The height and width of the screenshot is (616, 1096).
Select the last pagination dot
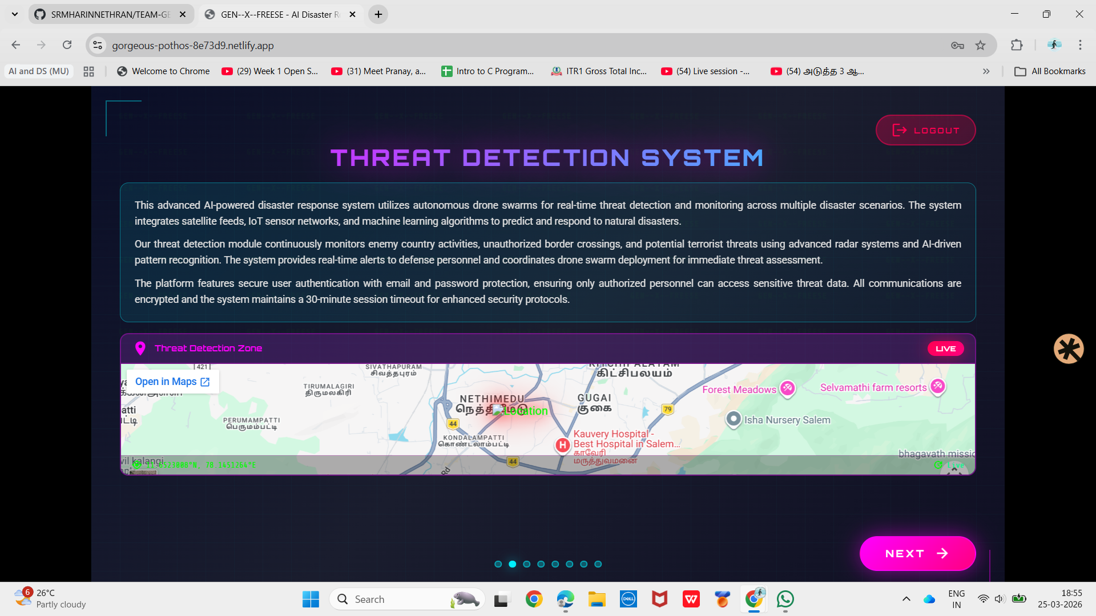pyautogui.click(x=598, y=564)
